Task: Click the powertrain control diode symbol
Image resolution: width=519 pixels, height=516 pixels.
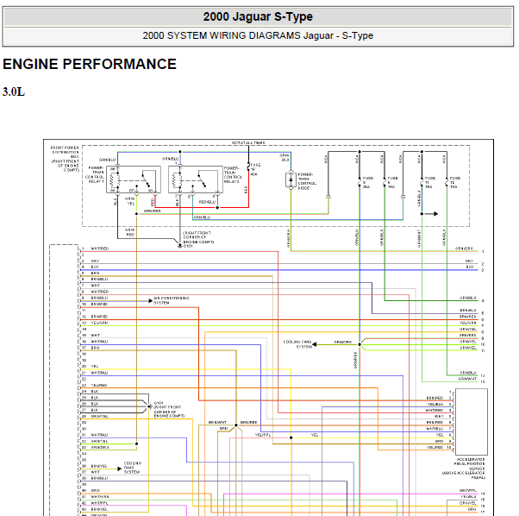Action: pos(291,179)
